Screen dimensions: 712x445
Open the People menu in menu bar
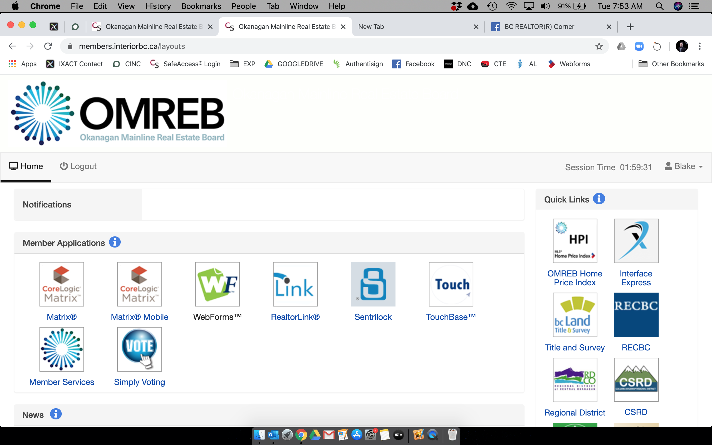(244, 6)
